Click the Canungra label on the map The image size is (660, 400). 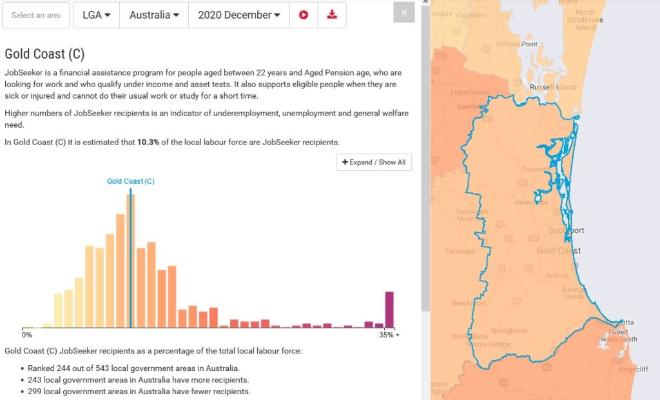(x=460, y=251)
